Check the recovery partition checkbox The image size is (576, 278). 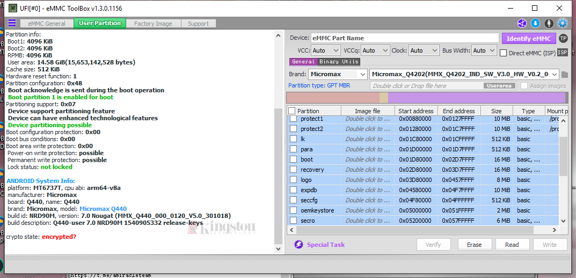[x=294, y=169]
